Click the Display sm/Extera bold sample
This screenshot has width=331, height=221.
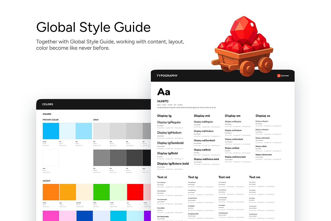tap(235, 157)
